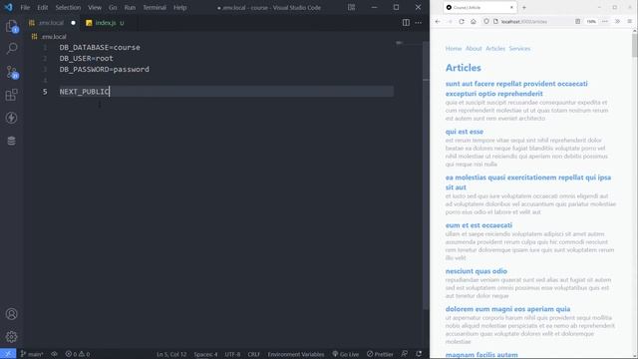This screenshot has width=638, height=359.
Task: Go to browser home page
Action: click(474, 22)
